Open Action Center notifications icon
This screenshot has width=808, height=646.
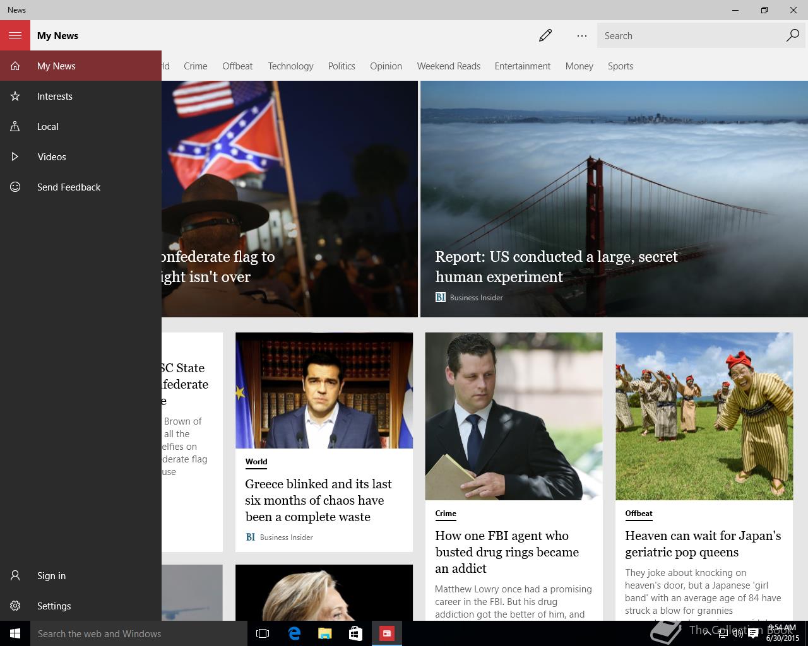coord(753,633)
